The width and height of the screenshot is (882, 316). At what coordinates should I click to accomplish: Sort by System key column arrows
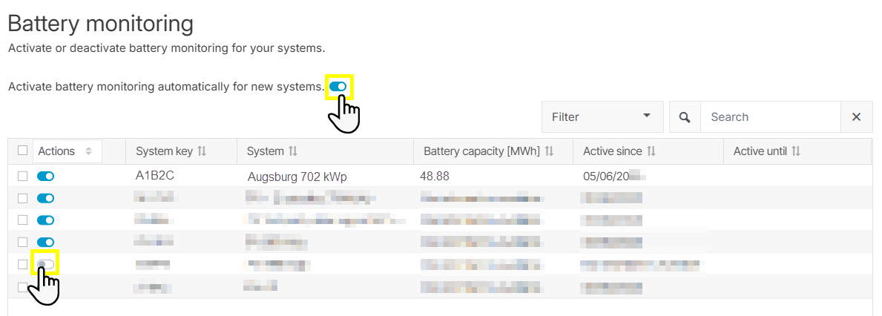click(x=202, y=151)
